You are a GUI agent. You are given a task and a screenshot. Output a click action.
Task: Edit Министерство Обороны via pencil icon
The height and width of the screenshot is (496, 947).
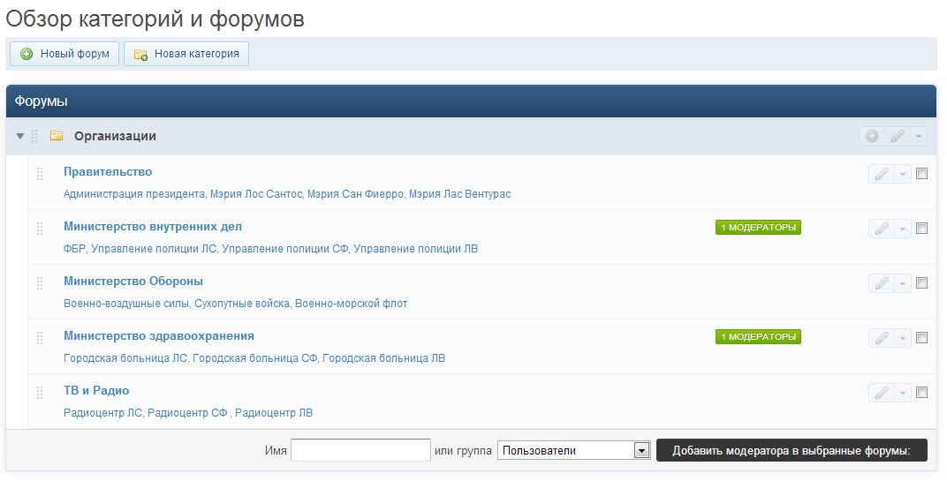[881, 283]
